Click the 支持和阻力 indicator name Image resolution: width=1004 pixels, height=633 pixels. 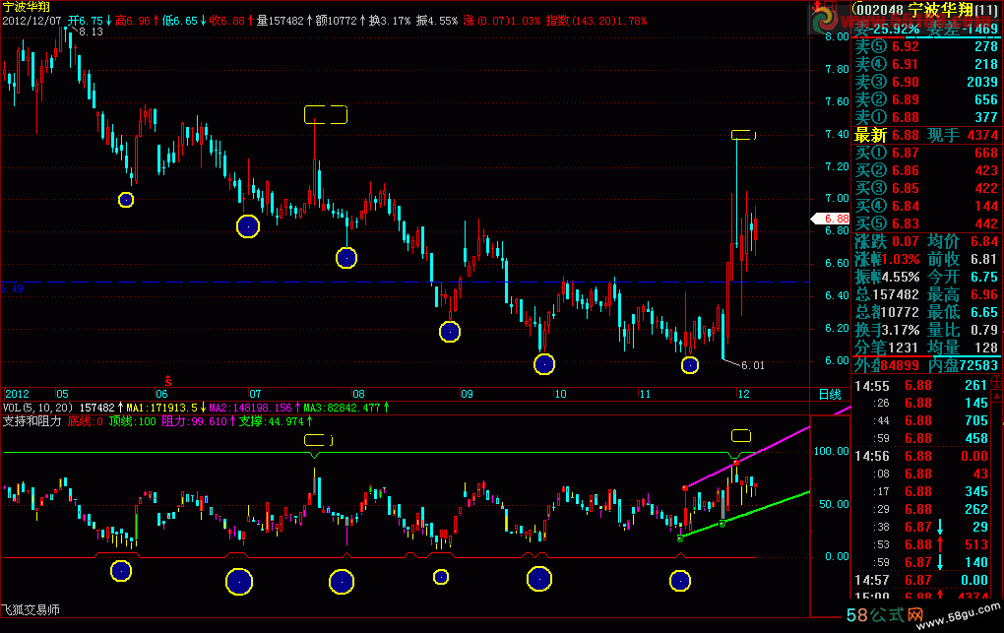click(x=31, y=421)
